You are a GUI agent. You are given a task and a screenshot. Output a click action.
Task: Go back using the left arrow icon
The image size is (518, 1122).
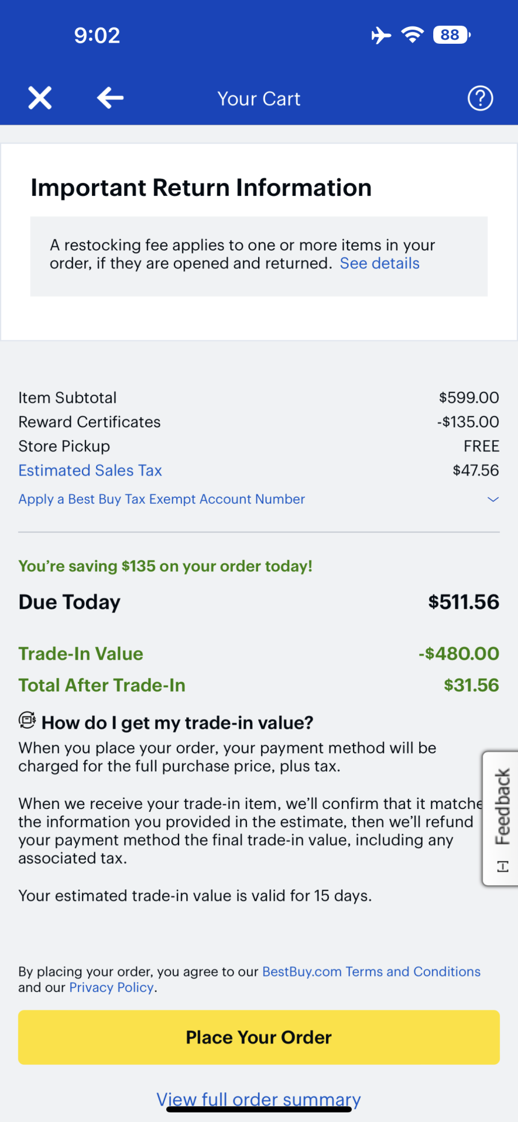[x=110, y=98]
